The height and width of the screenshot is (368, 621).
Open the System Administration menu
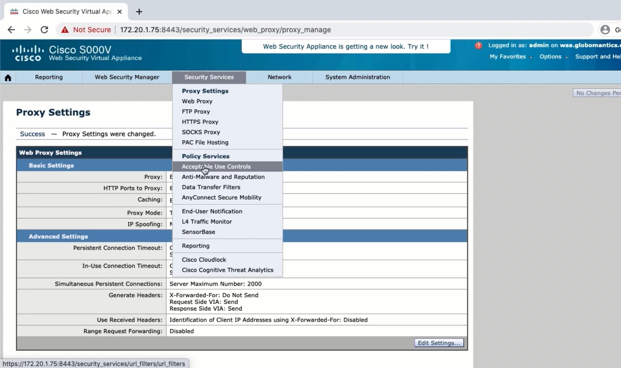(x=358, y=77)
